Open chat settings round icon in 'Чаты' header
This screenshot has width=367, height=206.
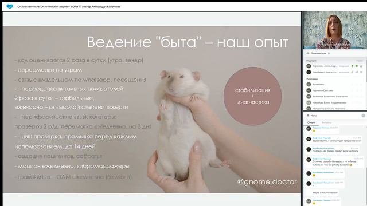click(363, 116)
